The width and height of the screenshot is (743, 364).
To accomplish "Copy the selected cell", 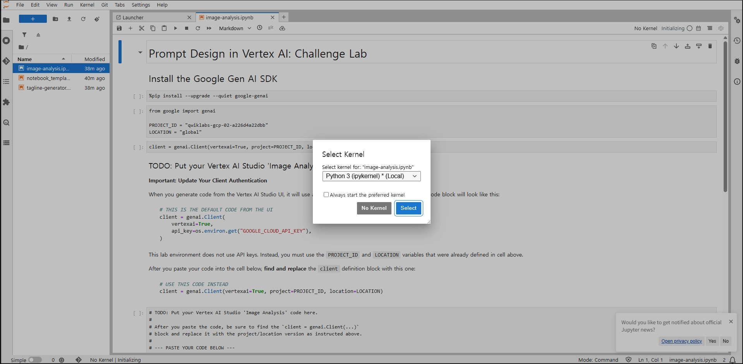I will [153, 28].
